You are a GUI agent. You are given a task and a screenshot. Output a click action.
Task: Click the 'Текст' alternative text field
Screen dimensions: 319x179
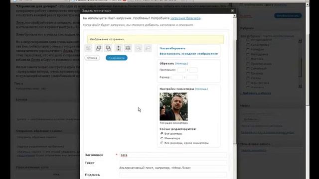pos(173,163)
